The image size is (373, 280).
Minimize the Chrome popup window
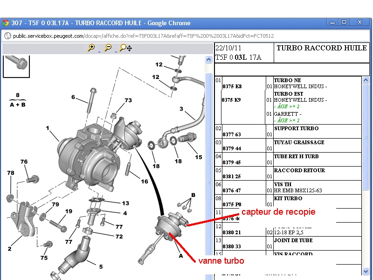[x=332, y=22]
